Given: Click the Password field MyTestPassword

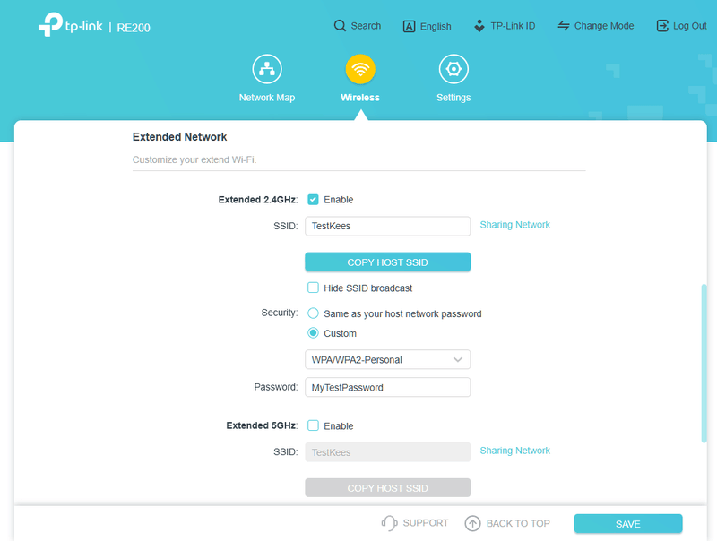Looking at the screenshot, I should (388, 388).
